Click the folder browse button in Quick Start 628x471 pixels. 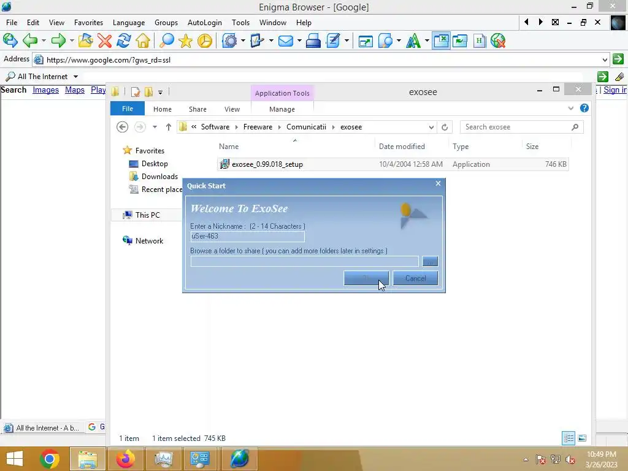[x=430, y=261]
